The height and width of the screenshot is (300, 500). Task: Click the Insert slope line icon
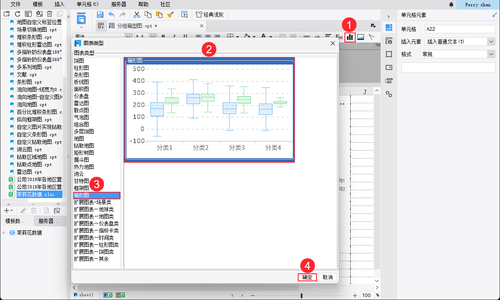371,37
